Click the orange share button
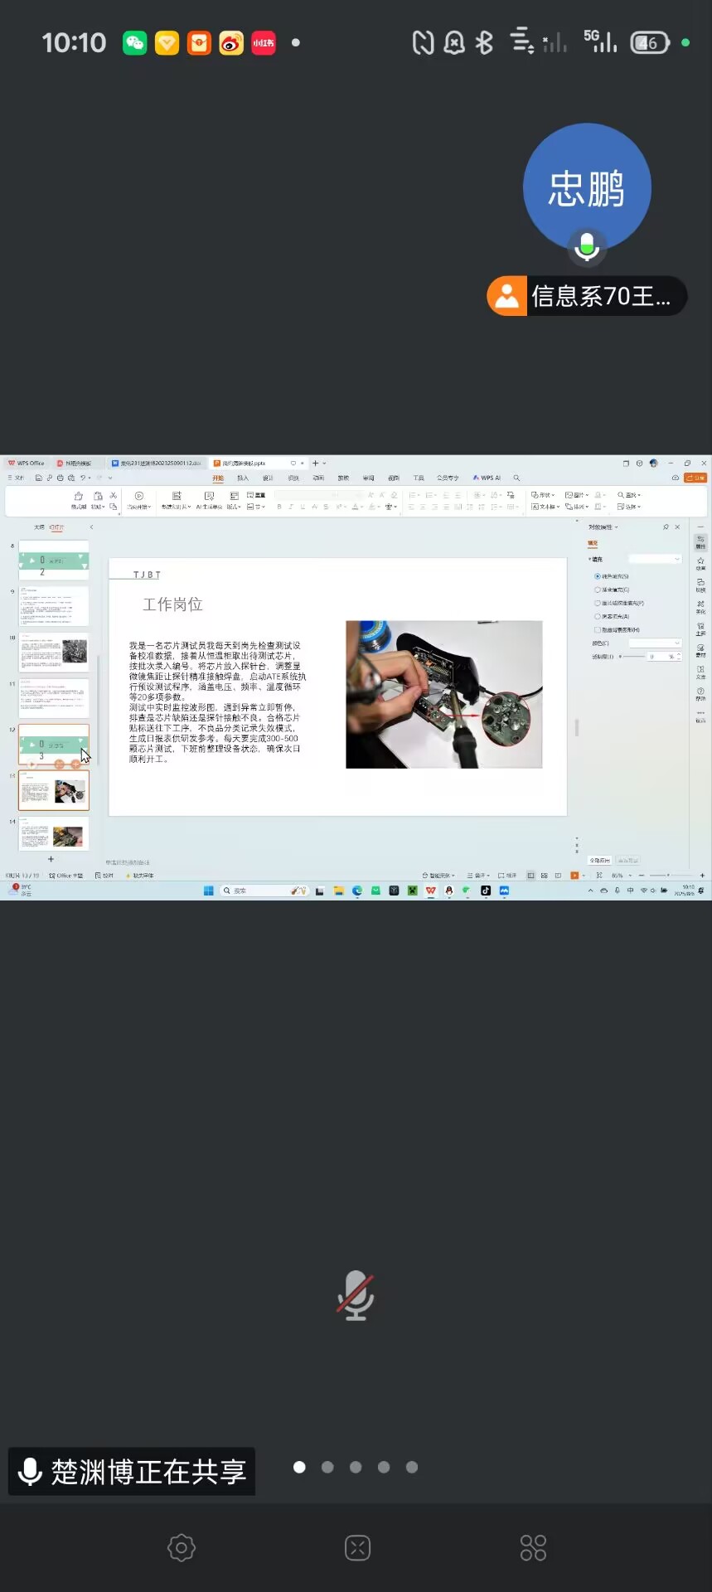The width and height of the screenshot is (712, 1592). 695,478
